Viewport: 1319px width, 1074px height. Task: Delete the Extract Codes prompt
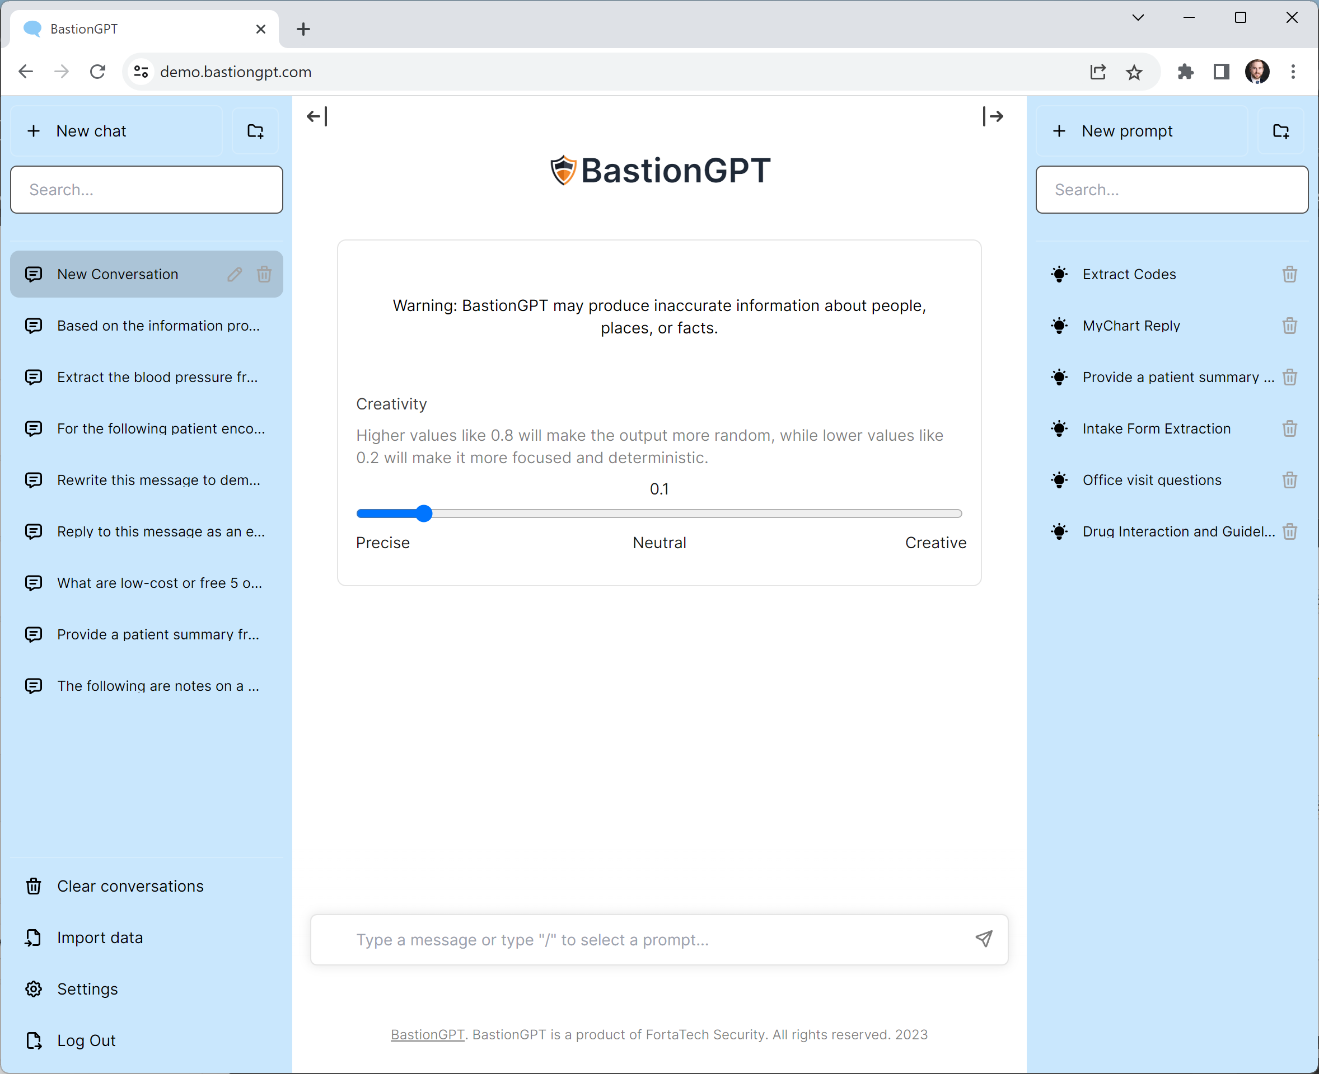pyautogui.click(x=1289, y=274)
